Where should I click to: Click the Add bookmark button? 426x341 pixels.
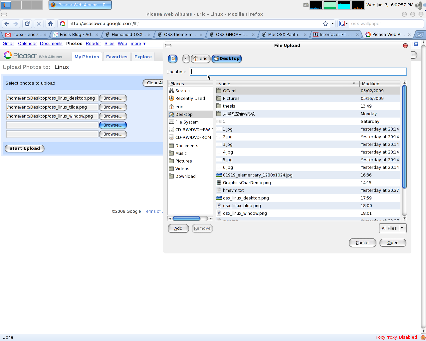tap(178, 228)
